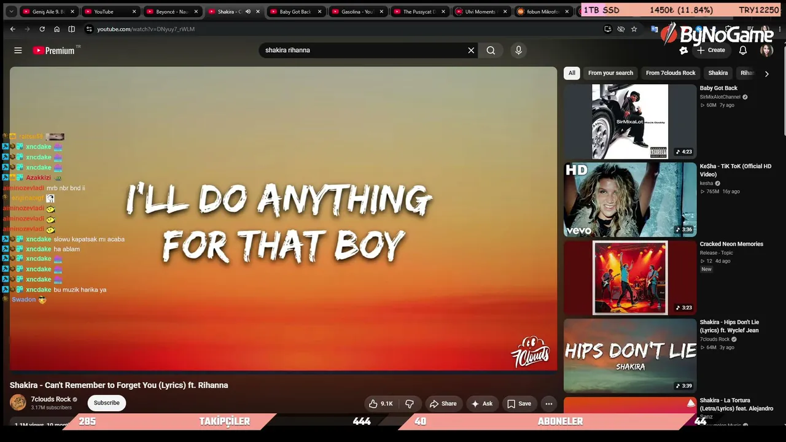The height and width of the screenshot is (442, 786).
Task: Open the Ke$ha TiK ToK thumbnail
Action: (630, 200)
